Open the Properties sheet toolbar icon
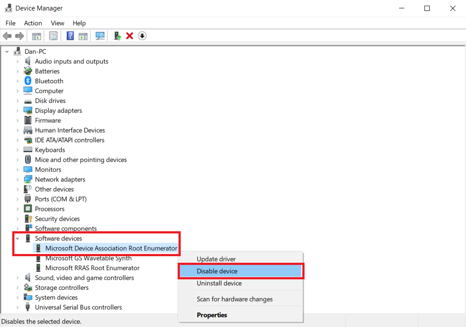The image size is (466, 327). coord(53,36)
